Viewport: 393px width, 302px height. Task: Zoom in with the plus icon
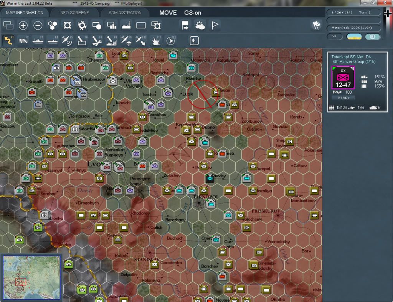coord(23,25)
